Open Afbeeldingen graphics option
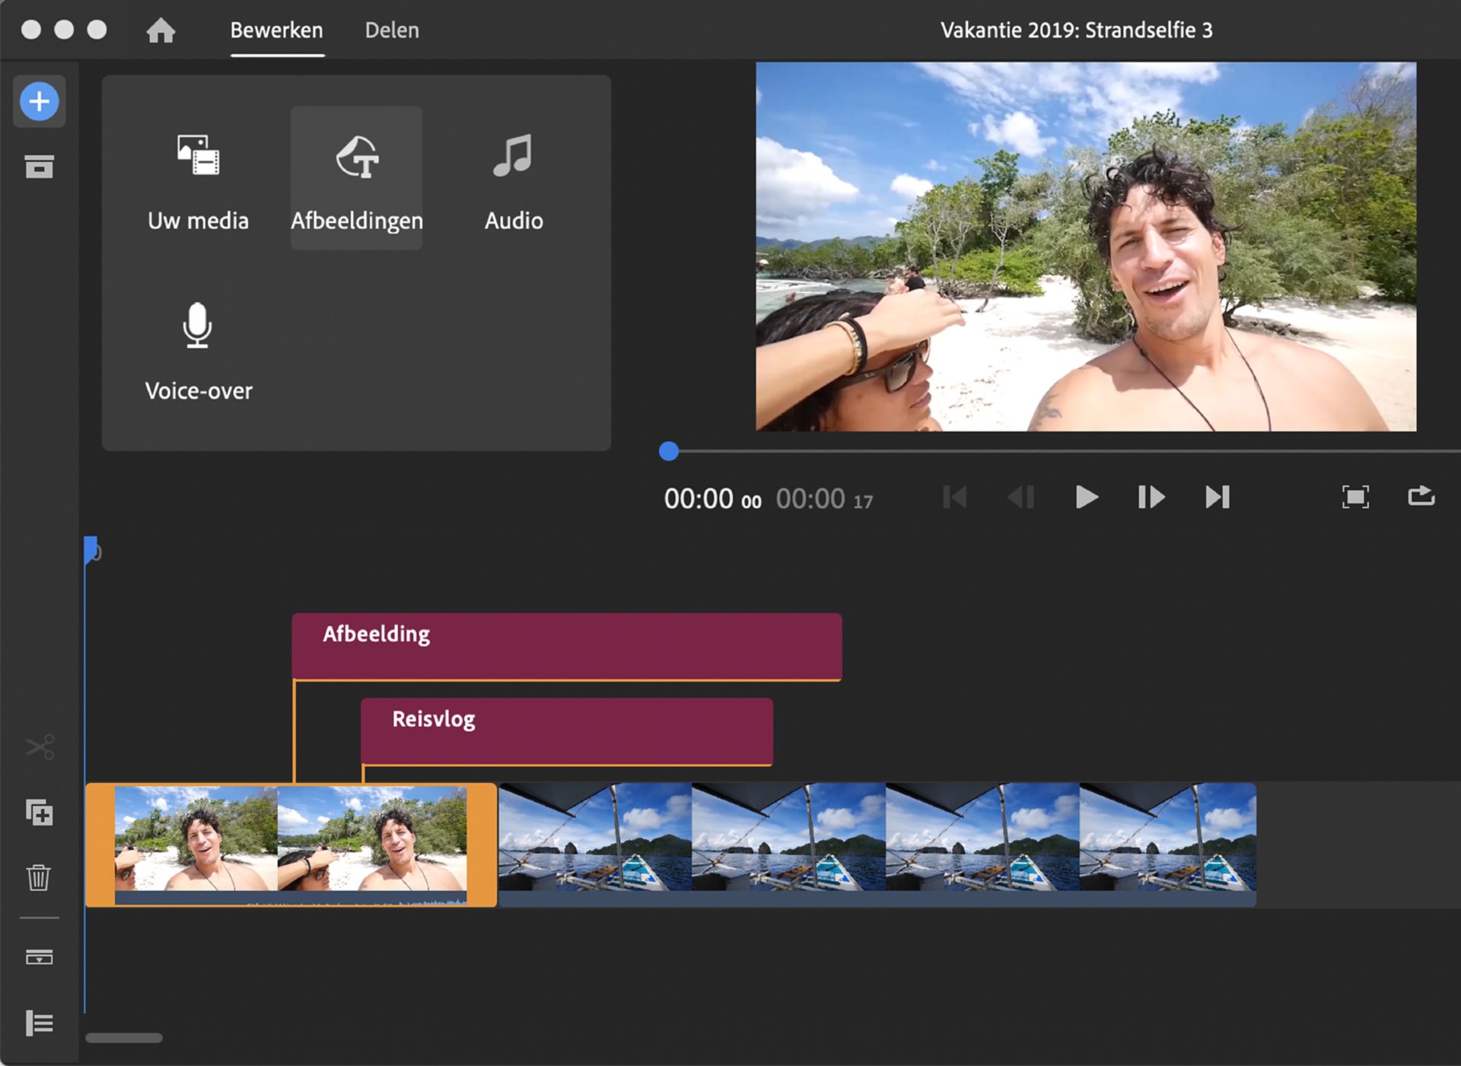The height and width of the screenshot is (1066, 1461). tap(356, 179)
